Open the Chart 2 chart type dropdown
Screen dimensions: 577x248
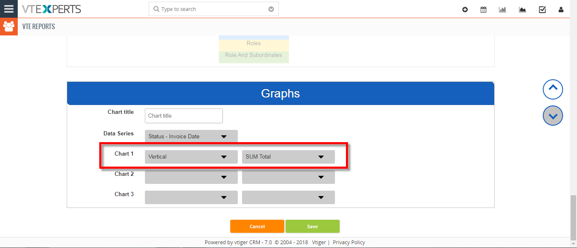[191, 177]
